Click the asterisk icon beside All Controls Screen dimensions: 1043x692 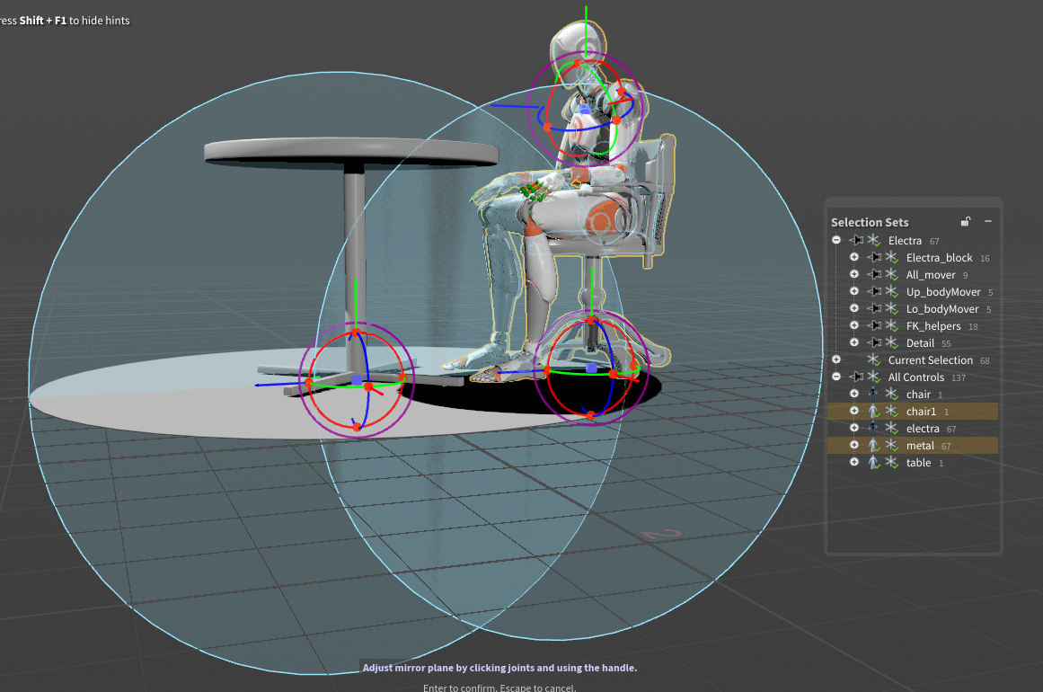click(x=874, y=377)
